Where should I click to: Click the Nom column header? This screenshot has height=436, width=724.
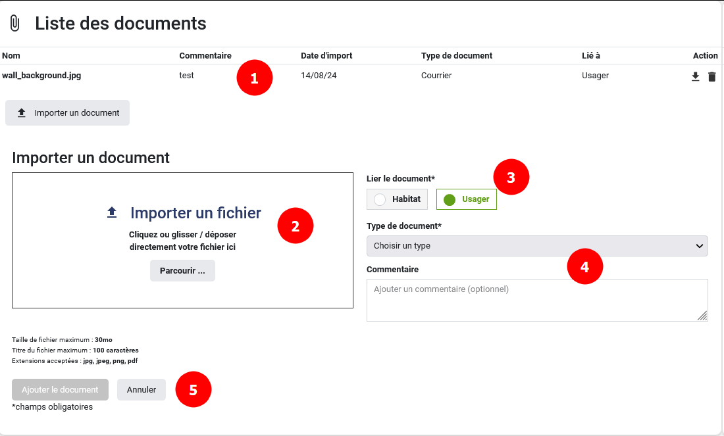pos(11,56)
